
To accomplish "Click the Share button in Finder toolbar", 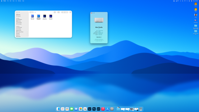I will coord(62,12).
